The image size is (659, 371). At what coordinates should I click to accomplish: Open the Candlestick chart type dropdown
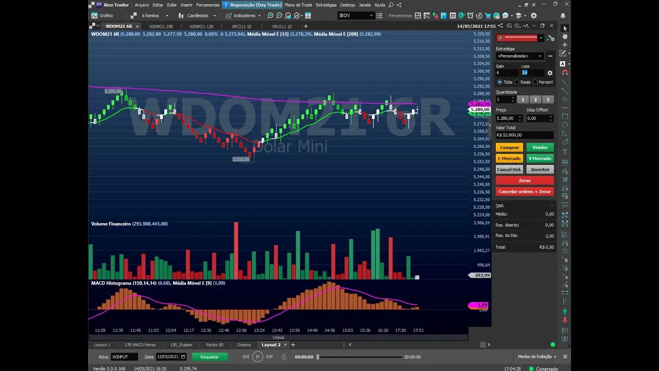pyautogui.click(x=215, y=15)
